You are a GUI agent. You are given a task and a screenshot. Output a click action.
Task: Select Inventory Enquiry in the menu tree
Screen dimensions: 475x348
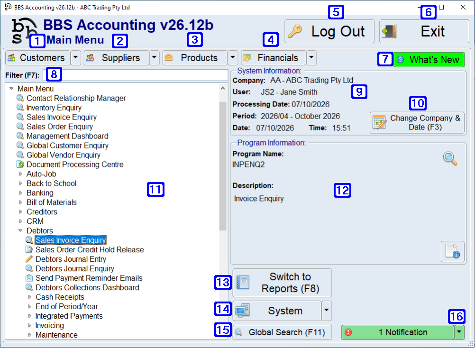[x=54, y=108]
